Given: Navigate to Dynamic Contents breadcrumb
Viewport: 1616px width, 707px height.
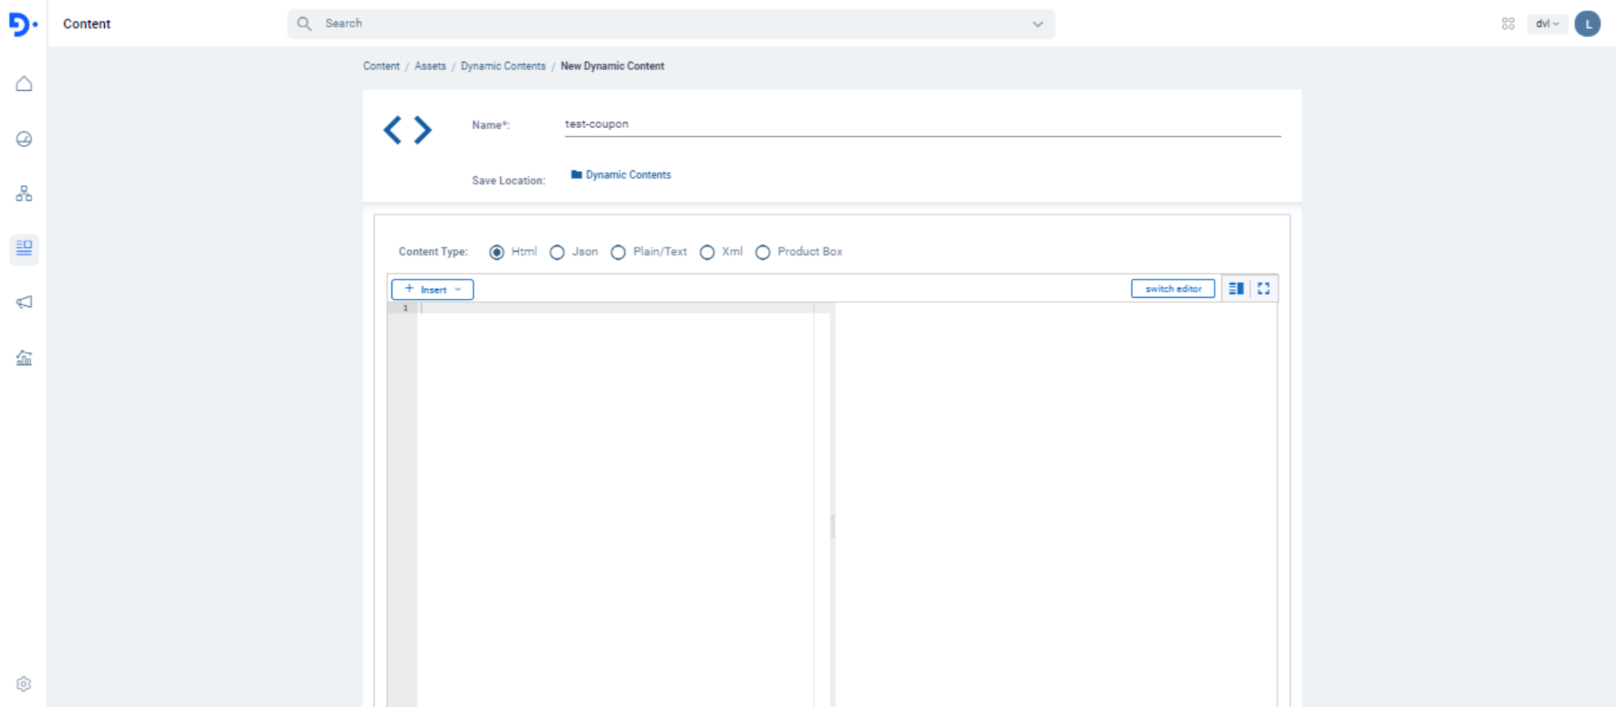Looking at the screenshot, I should 502,66.
